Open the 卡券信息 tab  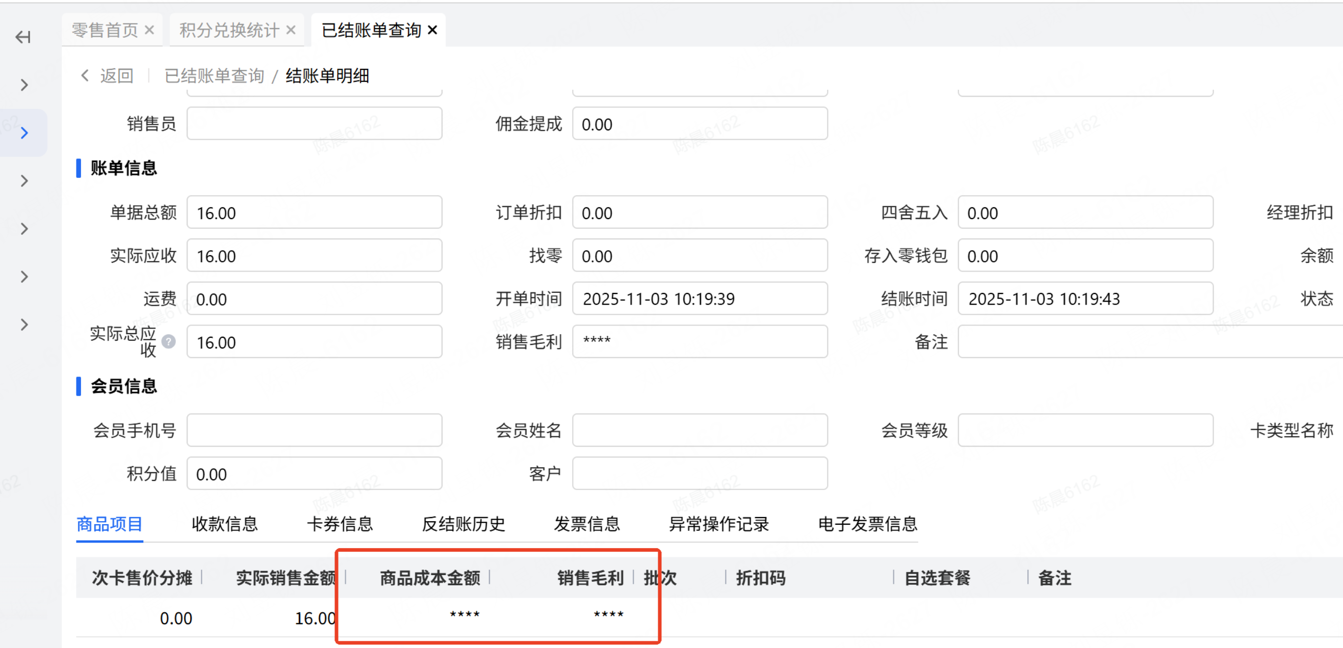[x=340, y=524]
